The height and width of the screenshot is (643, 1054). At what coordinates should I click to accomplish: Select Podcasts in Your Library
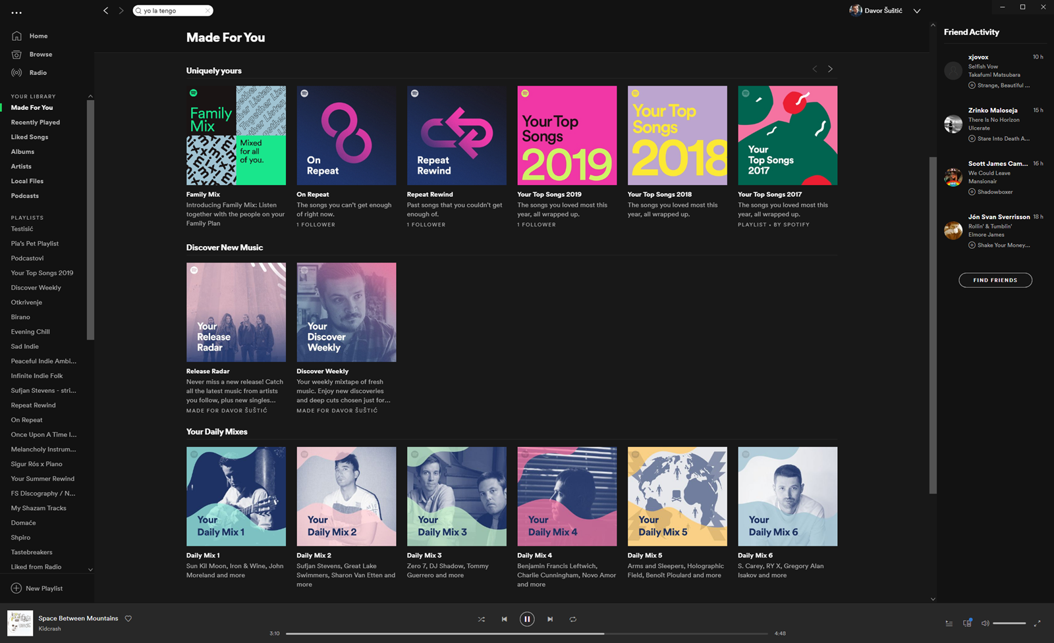pyautogui.click(x=25, y=196)
